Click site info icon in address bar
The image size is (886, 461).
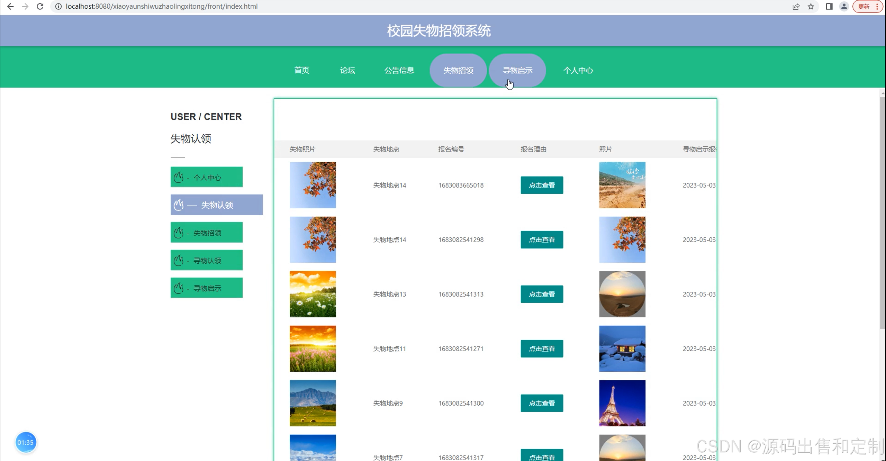(58, 7)
